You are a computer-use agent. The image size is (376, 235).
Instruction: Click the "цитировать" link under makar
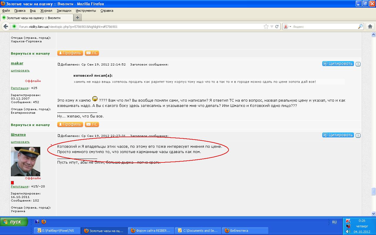pos(20,70)
